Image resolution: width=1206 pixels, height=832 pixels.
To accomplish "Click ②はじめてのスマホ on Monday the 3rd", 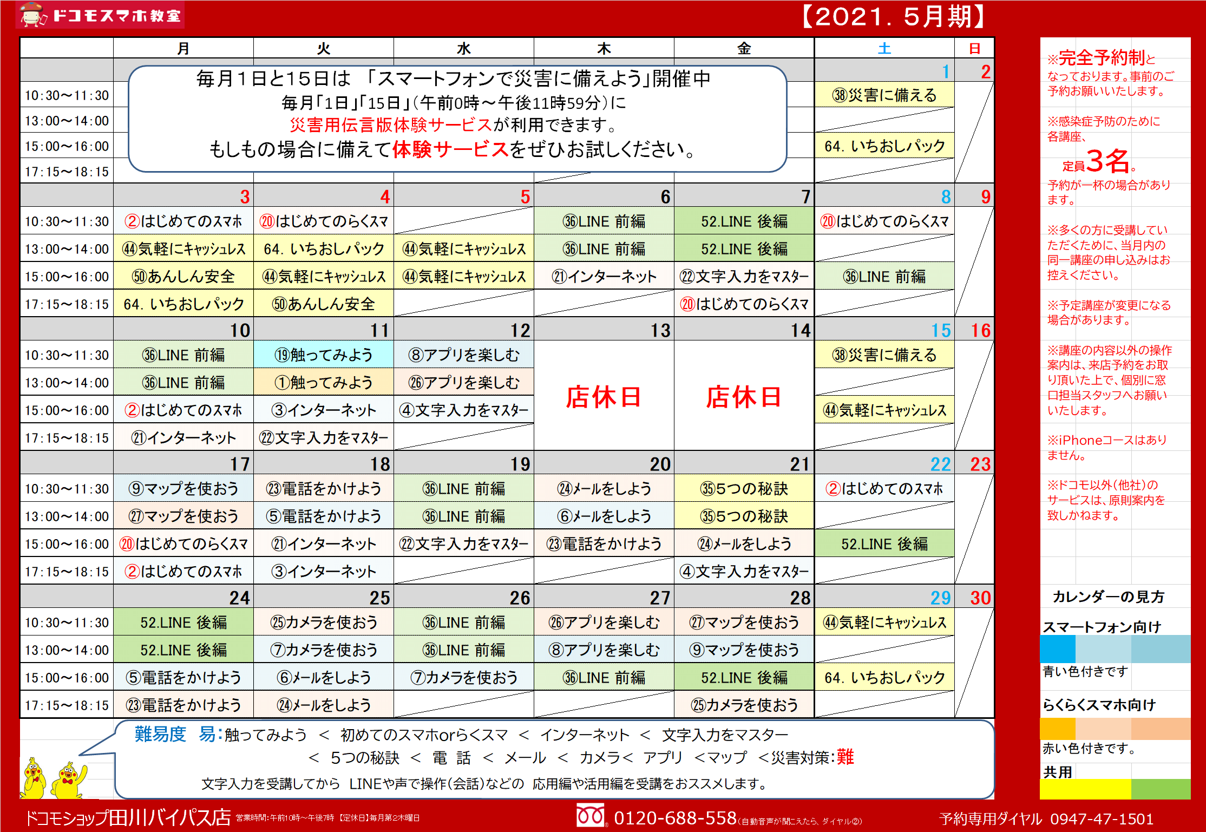I will [x=183, y=221].
